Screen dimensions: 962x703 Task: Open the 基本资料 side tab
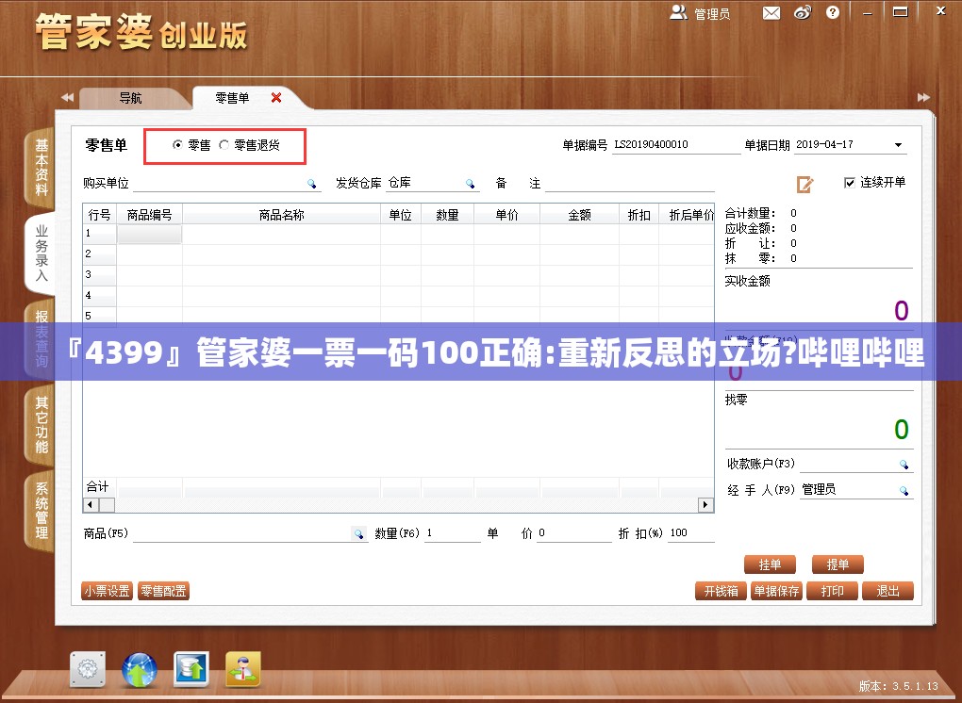pyautogui.click(x=41, y=167)
